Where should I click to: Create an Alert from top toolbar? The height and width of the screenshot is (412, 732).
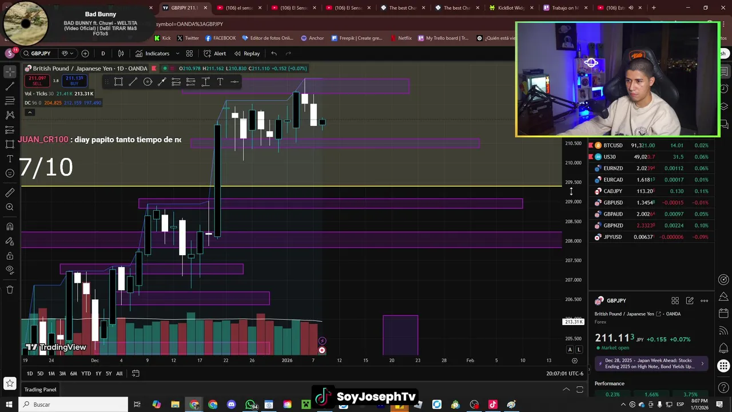[214, 53]
